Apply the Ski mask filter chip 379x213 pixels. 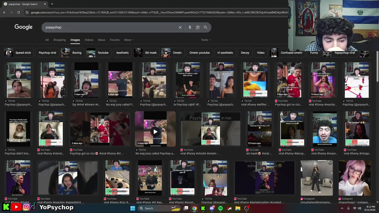(147, 53)
